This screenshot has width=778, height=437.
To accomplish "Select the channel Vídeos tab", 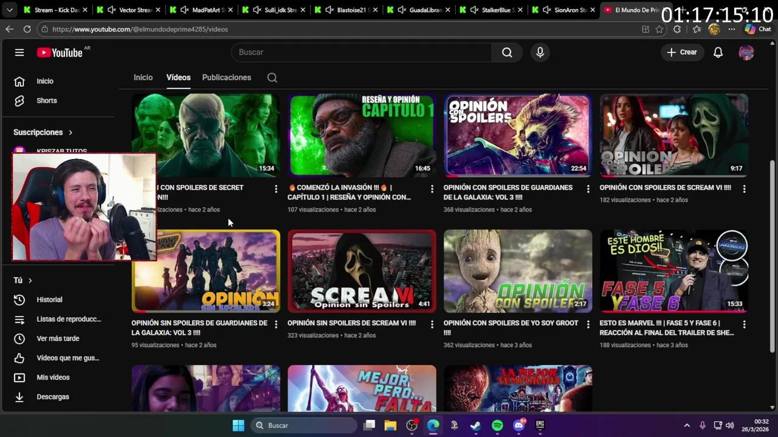I will click(178, 78).
